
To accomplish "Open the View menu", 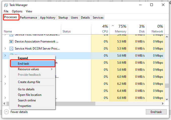I will pyautogui.click(x=29, y=11).
